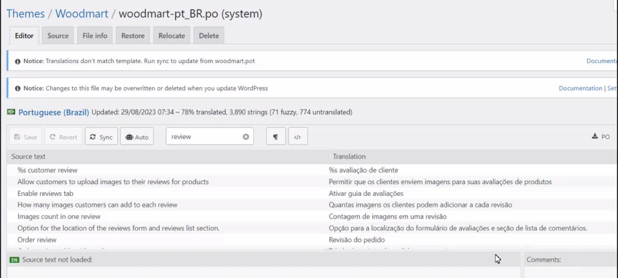
Task: Select 'Option for the location of the reviews form' row
Action: point(118,228)
